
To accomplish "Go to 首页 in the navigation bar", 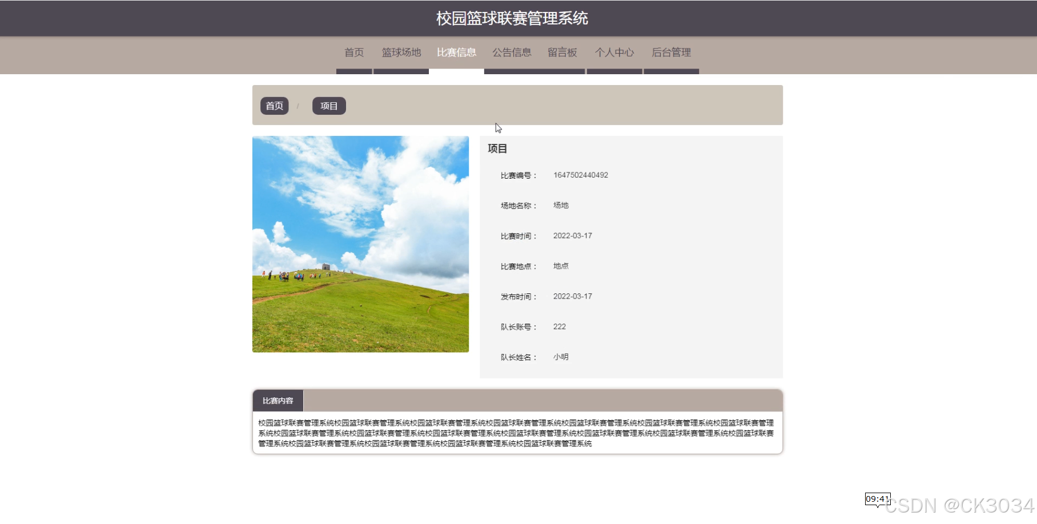I will point(354,53).
